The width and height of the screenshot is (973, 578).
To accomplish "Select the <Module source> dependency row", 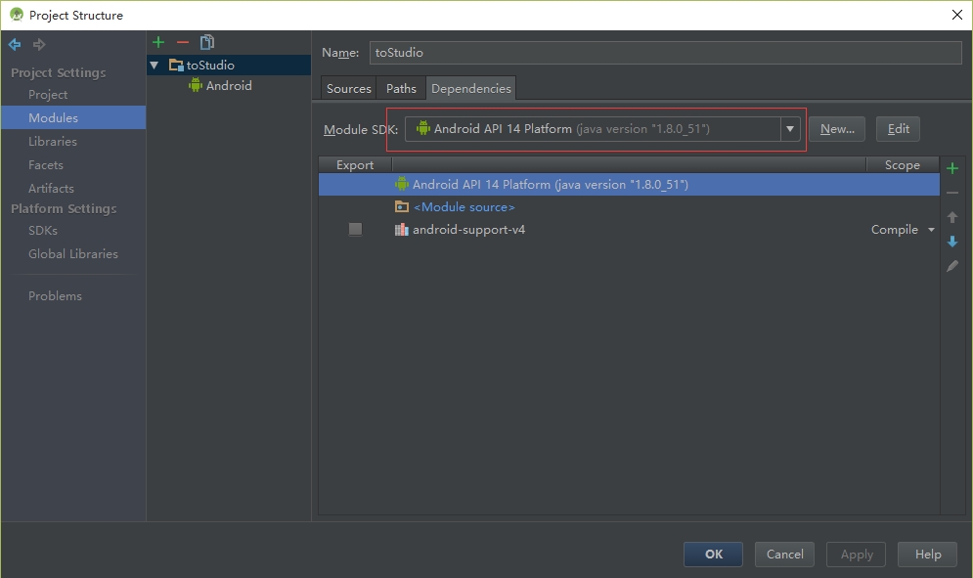I will [x=629, y=206].
